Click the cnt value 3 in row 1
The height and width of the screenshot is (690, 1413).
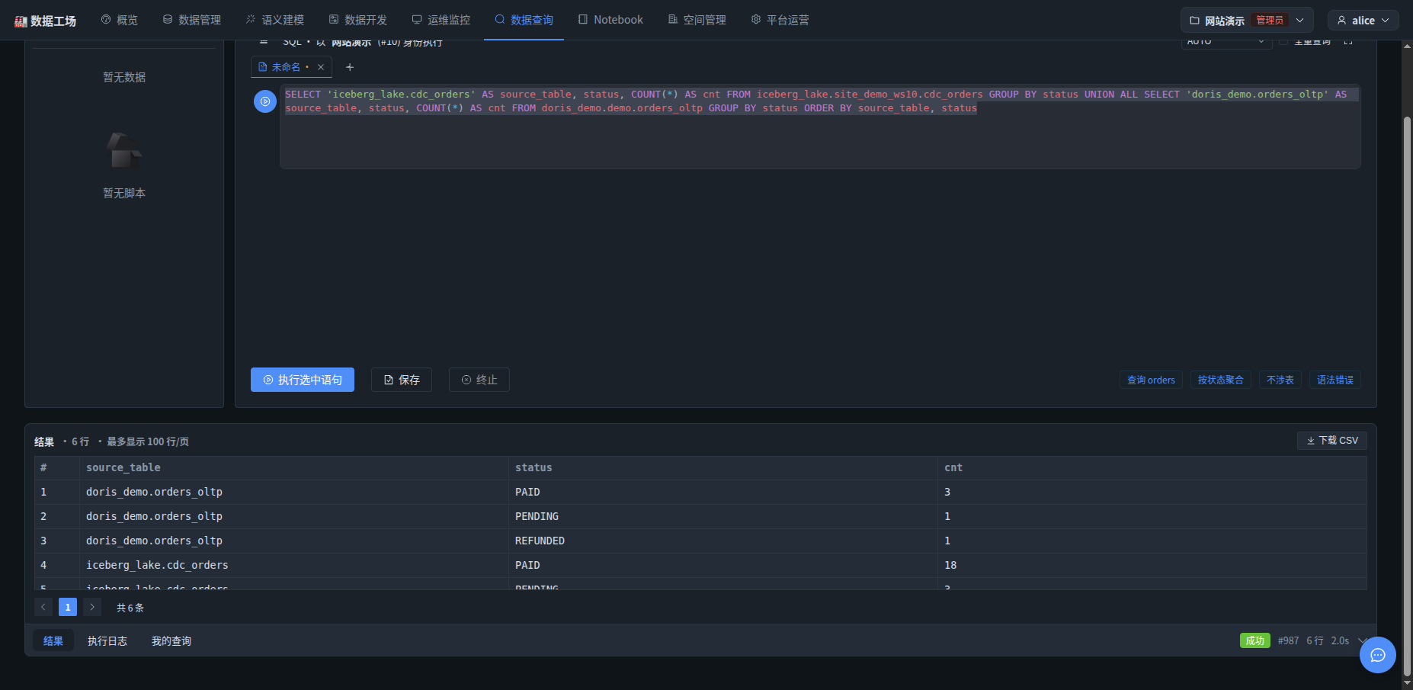pos(947,492)
